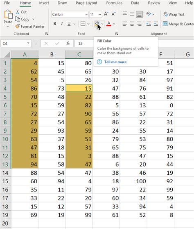Open the Borders dropdown arrow

(88, 24)
